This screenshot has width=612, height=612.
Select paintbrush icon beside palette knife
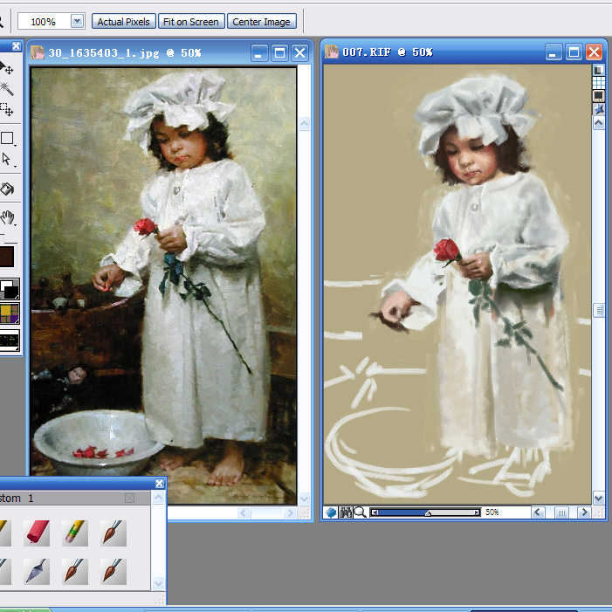[74, 571]
